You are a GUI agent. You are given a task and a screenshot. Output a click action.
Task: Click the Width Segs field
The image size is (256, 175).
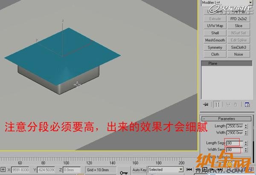[235, 150]
